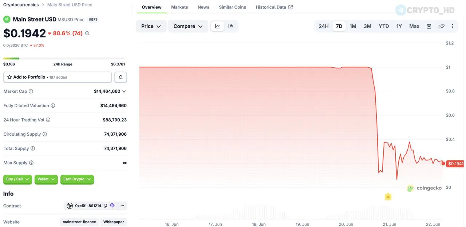
Task: Click info icon beside 24 Hour Trading Vol
Action: coord(48,120)
